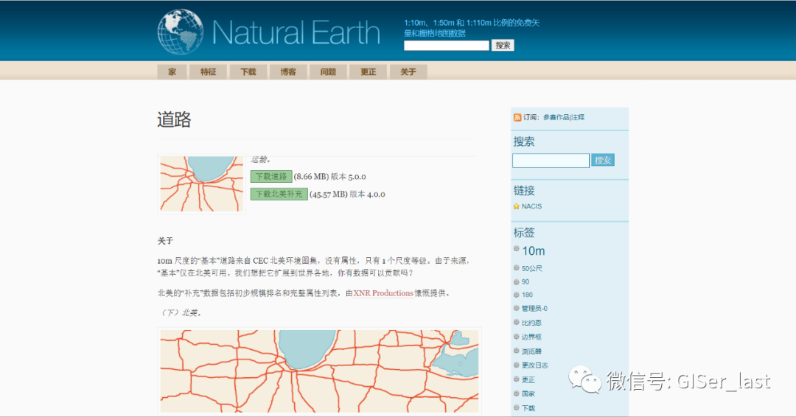
Task: Click the star icon next to NACIS
Action: tap(516, 206)
